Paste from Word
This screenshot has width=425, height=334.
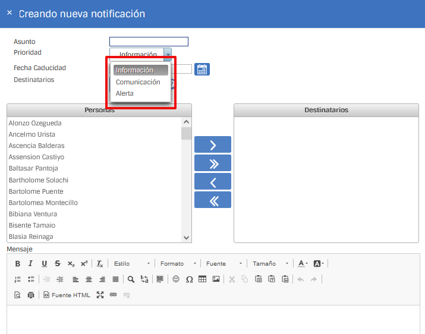tap(285, 279)
